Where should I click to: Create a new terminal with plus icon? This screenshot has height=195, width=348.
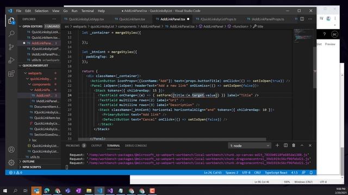(x=277, y=146)
